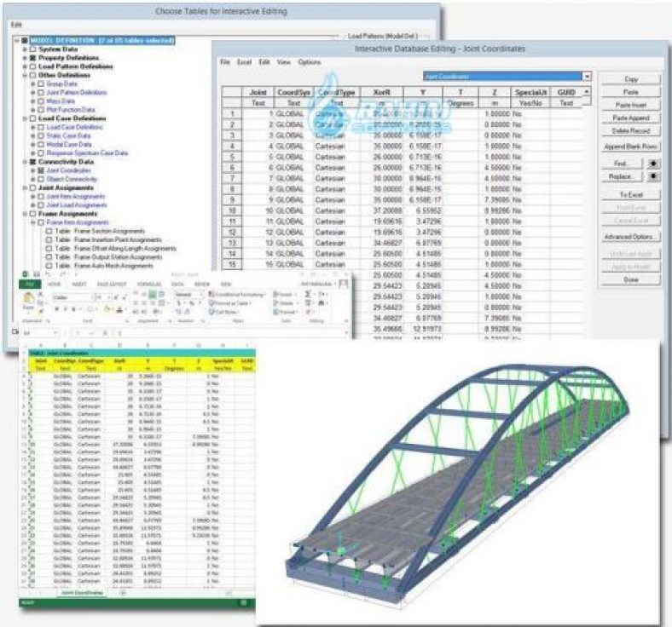Open the FILE tab in Excel
The image size is (672, 627).
(x=30, y=285)
